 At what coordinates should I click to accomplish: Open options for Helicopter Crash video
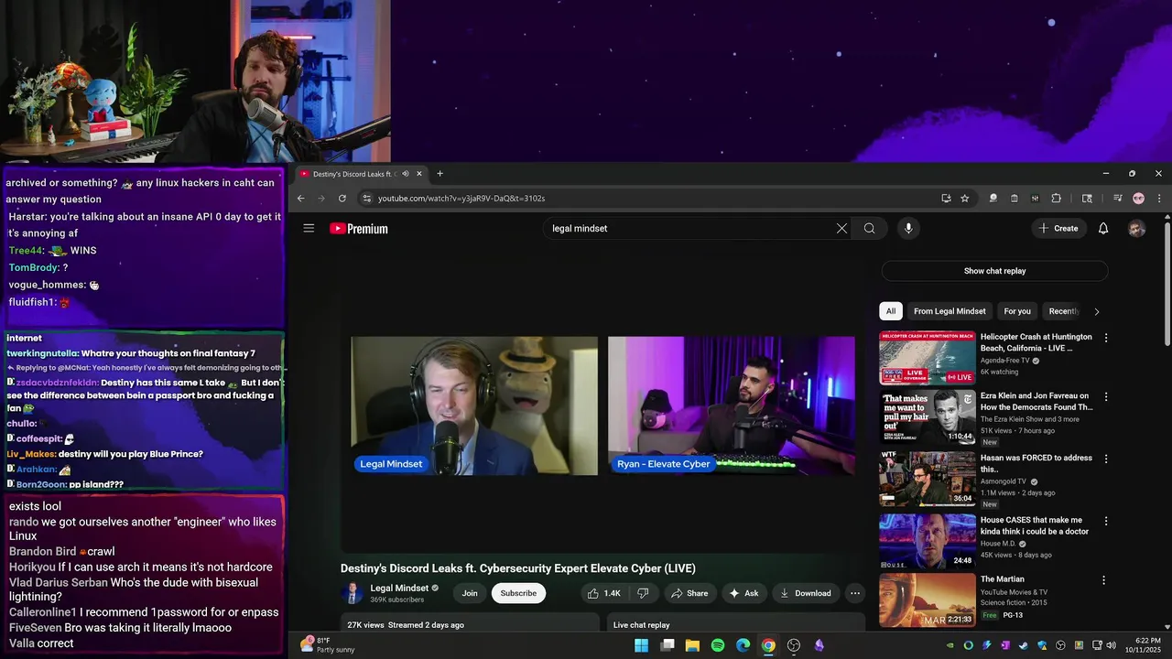pos(1105,338)
